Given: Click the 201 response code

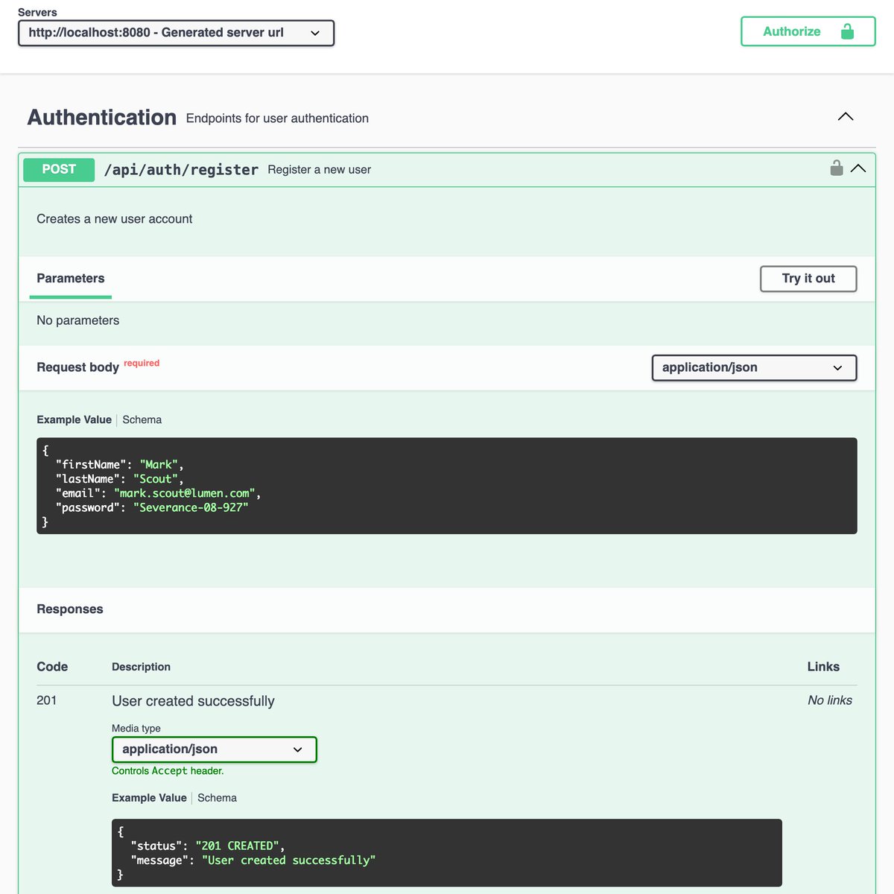Looking at the screenshot, I should tap(46, 700).
